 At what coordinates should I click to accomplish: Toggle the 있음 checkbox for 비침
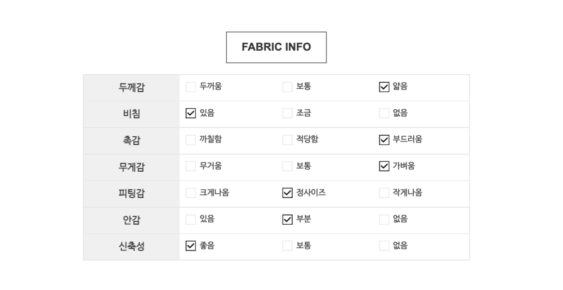tap(191, 113)
